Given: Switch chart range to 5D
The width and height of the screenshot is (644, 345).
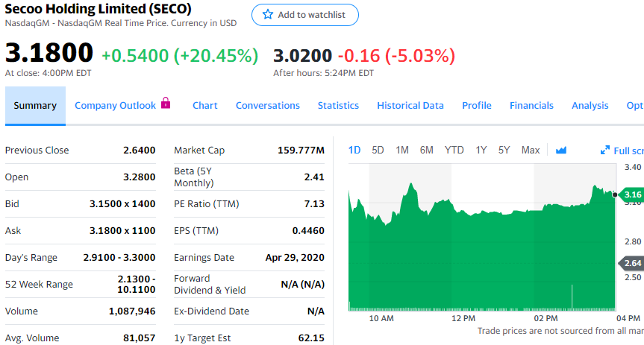Looking at the screenshot, I should pyautogui.click(x=378, y=151).
